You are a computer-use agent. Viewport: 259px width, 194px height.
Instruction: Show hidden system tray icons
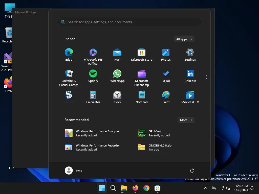pyautogui.click(x=206, y=188)
